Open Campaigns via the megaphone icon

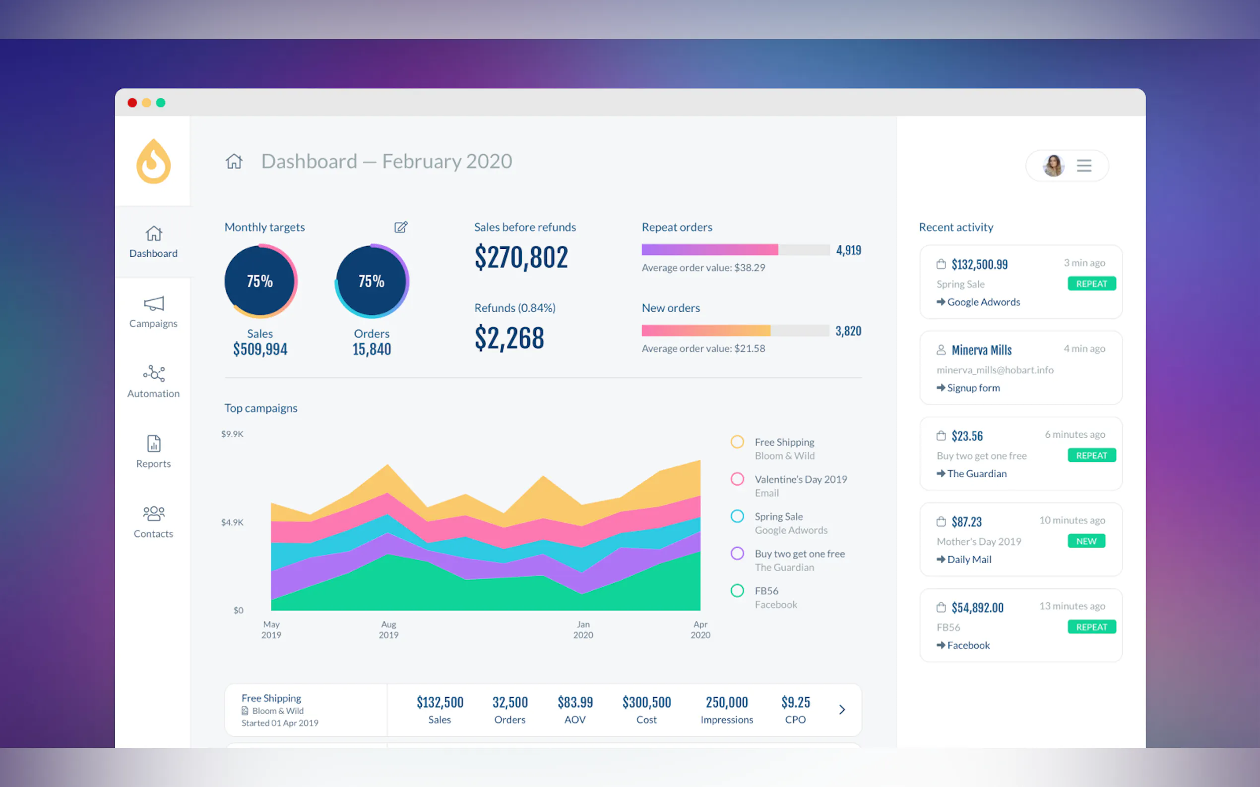[153, 303]
